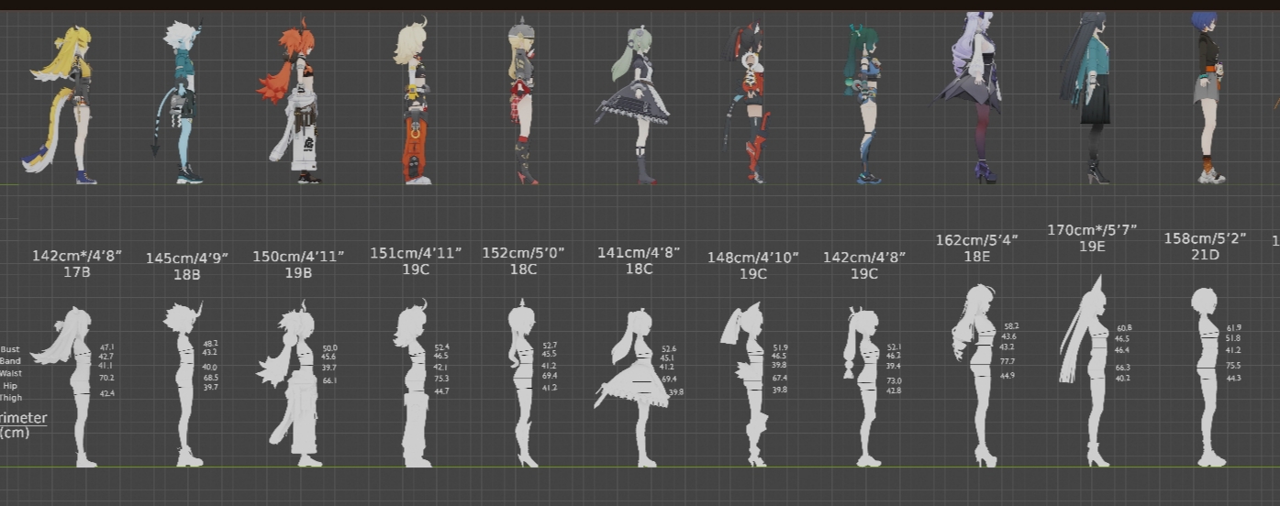
Task: Click the '145cm/4'9"' height text
Action: click(186, 258)
